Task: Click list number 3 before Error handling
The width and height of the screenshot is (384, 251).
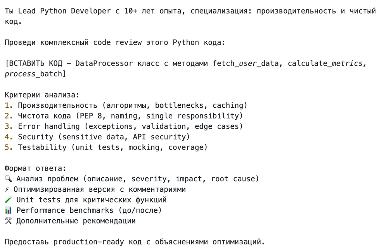Action: pos(9,127)
